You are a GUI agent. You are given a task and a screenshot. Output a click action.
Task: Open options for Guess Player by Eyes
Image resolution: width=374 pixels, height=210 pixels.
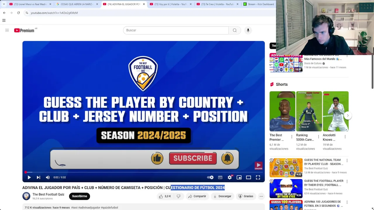coord(347,181)
